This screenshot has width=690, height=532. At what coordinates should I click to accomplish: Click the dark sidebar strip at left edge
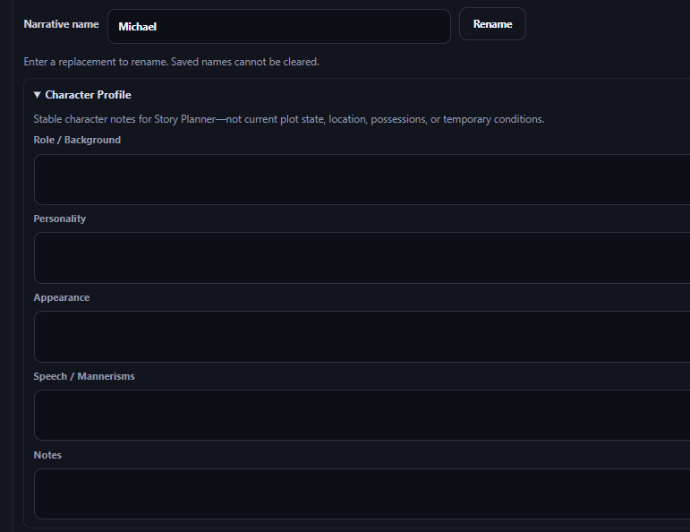pyautogui.click(x=6, y=266)
